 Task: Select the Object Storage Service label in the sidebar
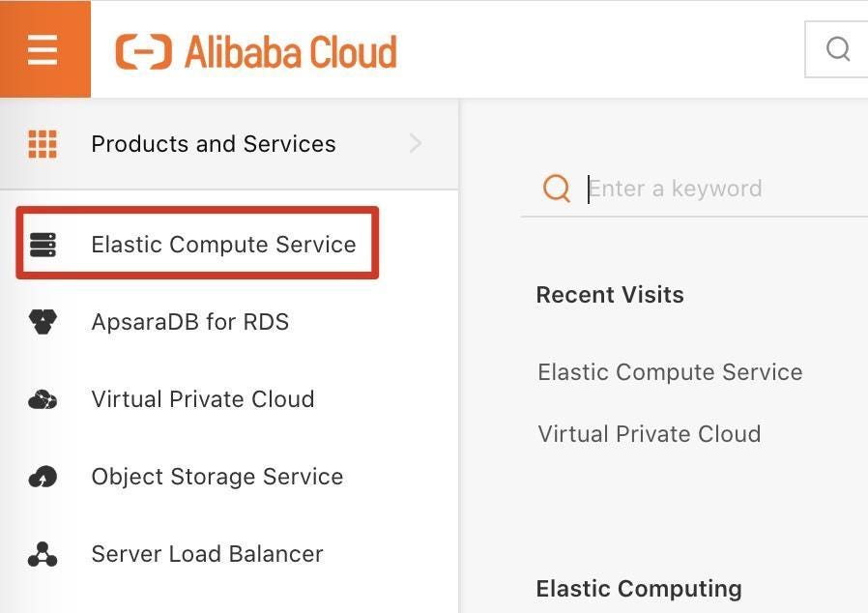tap(217, 477)
